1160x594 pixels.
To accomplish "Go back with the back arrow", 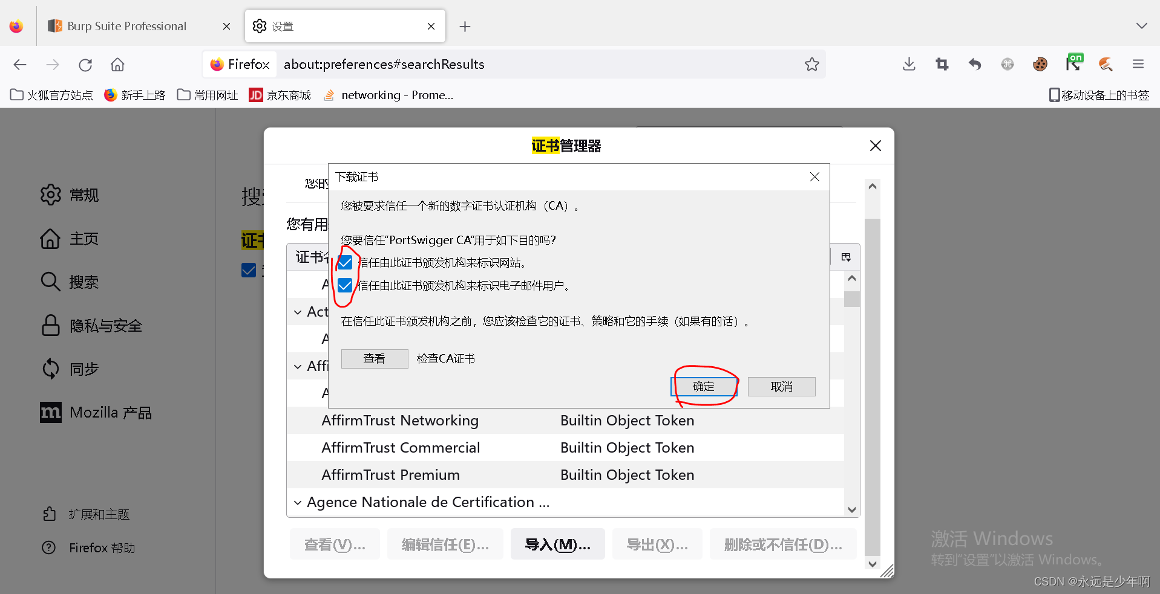I will (20, 65).
